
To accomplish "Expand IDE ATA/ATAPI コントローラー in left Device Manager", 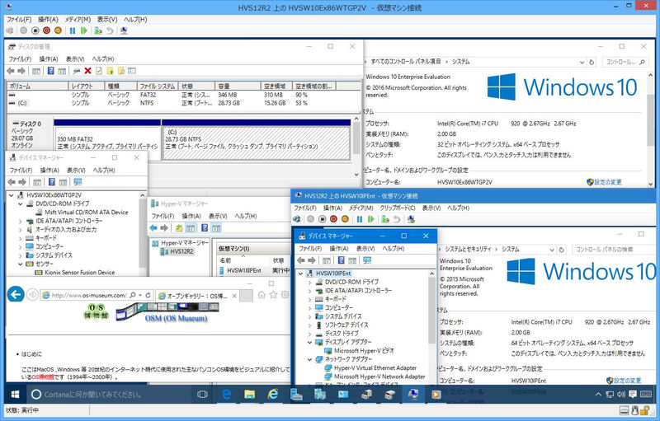I will point(20,221).
